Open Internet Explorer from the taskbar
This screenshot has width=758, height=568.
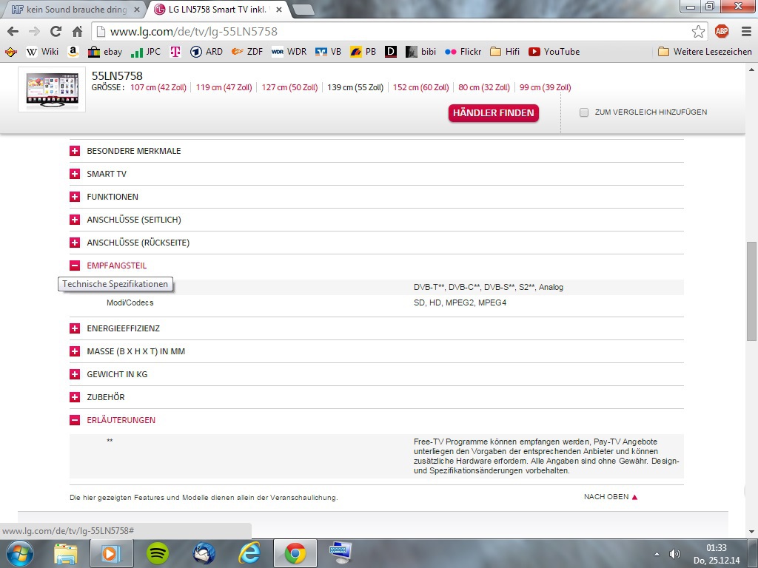(249, 552)
